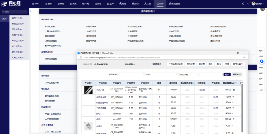Click the 手术刀具 product thumbnail
The height and width of the screenshot is (134, 267).
point(88,90)
